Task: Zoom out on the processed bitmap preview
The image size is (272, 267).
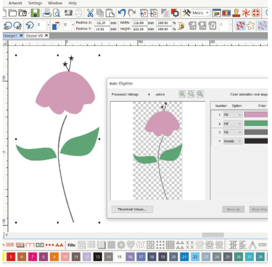Action: (x=191, y=94)
